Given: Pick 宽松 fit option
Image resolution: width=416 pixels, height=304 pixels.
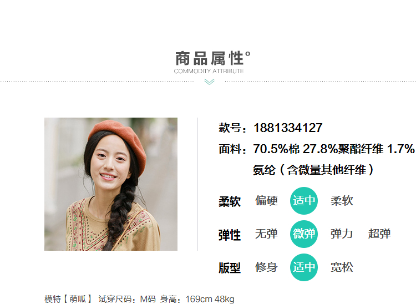Looking at the screenshot, I should tap(342, 267).
